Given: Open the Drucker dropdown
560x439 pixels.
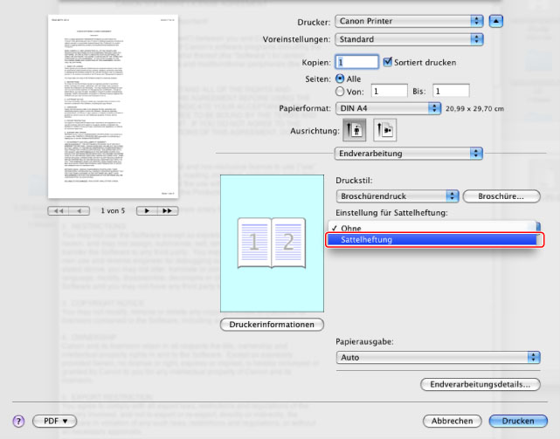Looking at the screenshot, I should (x=409, y=20).
